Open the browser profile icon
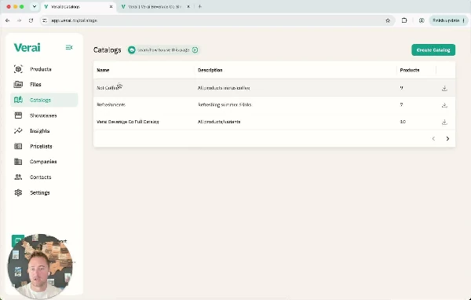471x300 pixels. point(422,20)
